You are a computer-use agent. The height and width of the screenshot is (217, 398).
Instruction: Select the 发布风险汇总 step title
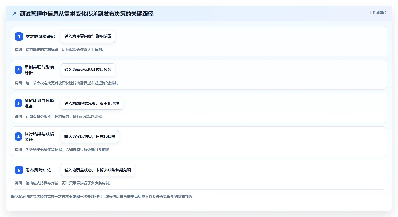38,170
